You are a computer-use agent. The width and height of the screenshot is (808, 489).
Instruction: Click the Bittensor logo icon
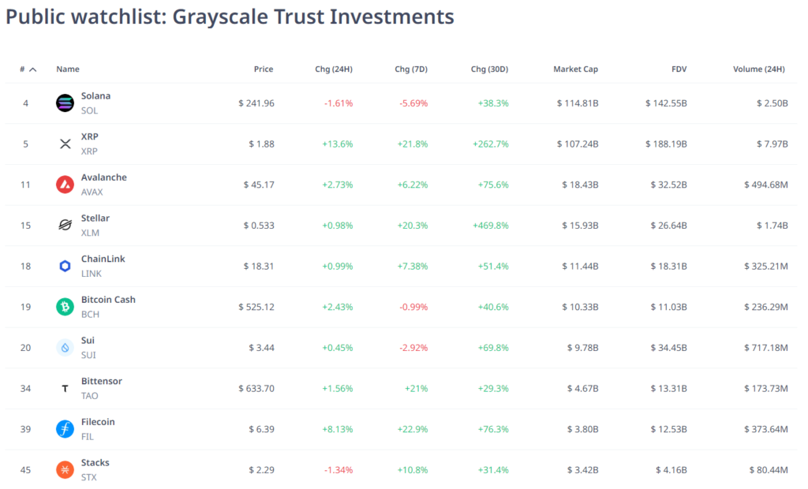(x=66, y=388)
